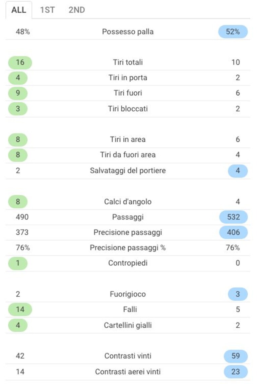Click the Tiri bloccati stat label
257x384 pixels.
pos(128,109)
